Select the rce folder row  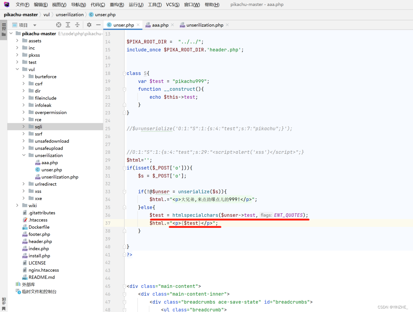[55, 120]
